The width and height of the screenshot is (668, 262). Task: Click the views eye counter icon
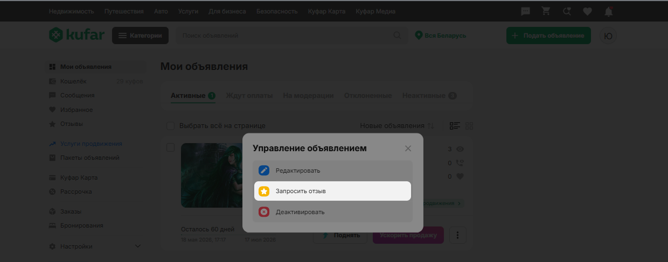(x=460, y=149)
